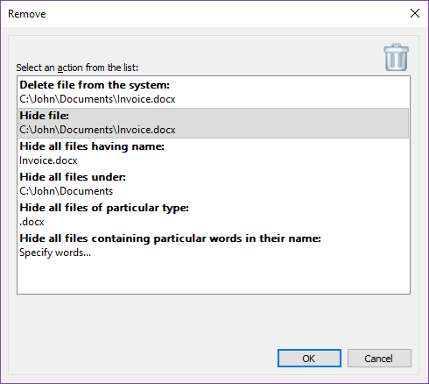Click the highlighted Invoice.docx path under Hide file
429x384 pixels.
pos(97,130)
